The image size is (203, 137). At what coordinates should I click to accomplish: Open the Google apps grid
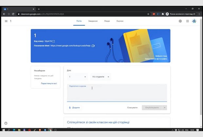click(188, 21)
